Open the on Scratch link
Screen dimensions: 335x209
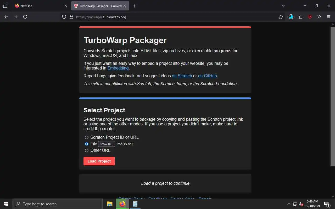tap(182, 76)
